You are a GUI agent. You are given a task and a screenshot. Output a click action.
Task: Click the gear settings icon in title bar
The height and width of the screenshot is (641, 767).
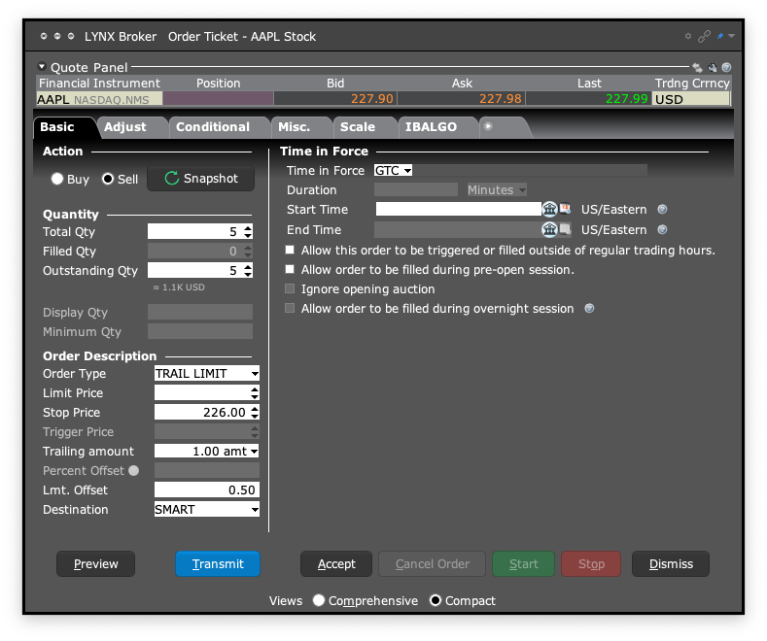689,37
